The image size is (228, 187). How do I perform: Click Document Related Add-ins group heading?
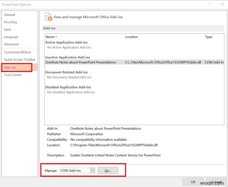pyautogui.click(x=66, y=72)
